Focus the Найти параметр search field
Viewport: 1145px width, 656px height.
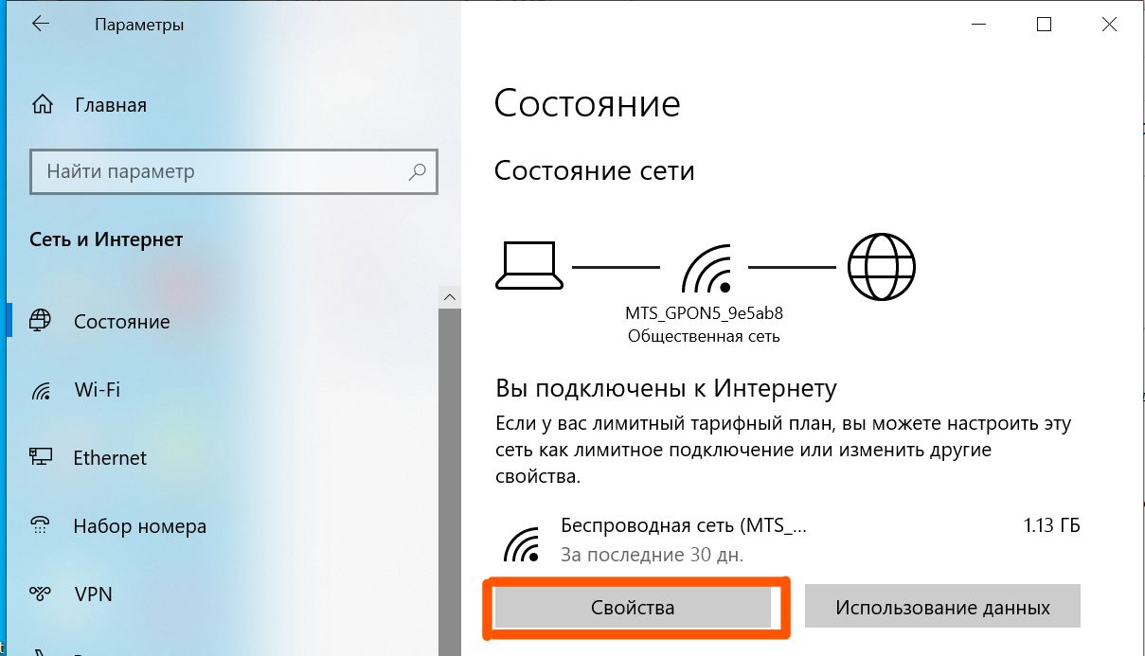[234, 171]
